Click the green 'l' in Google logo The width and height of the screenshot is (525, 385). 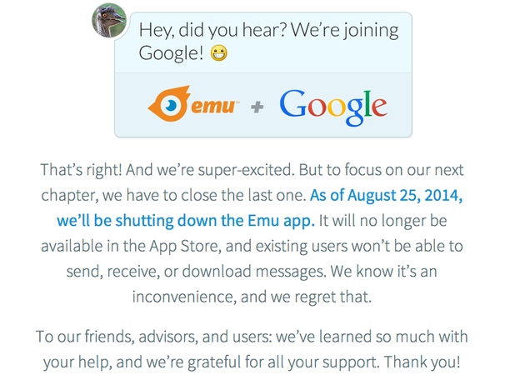367,103
